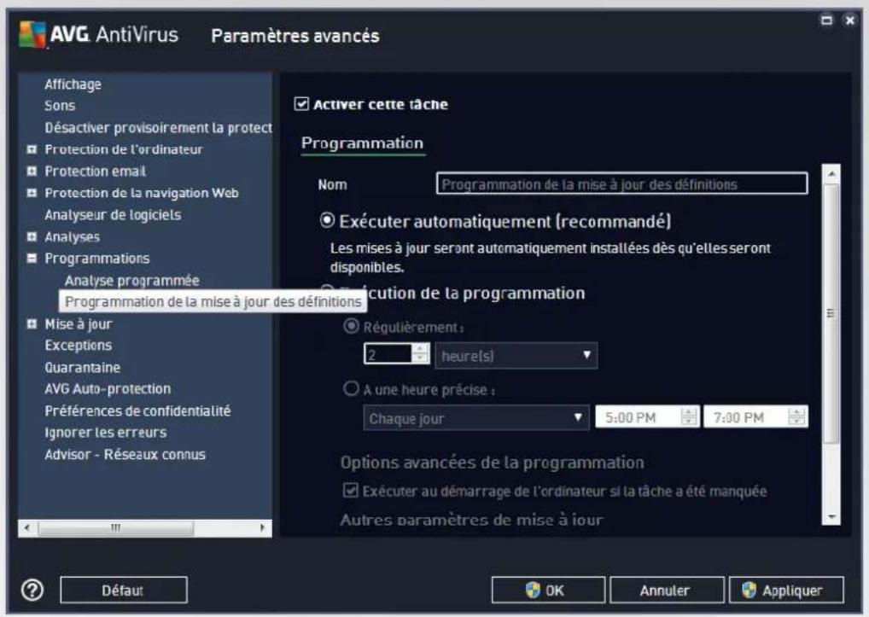Click the 'Appliquer' button

[786, 590]
